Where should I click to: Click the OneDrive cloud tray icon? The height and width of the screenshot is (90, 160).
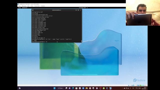click(x=124, y=88)
